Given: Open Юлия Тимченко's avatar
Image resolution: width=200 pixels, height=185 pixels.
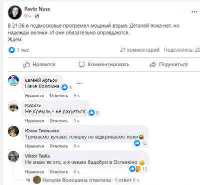Looking at the screenshot, I should tap(13, 131).
